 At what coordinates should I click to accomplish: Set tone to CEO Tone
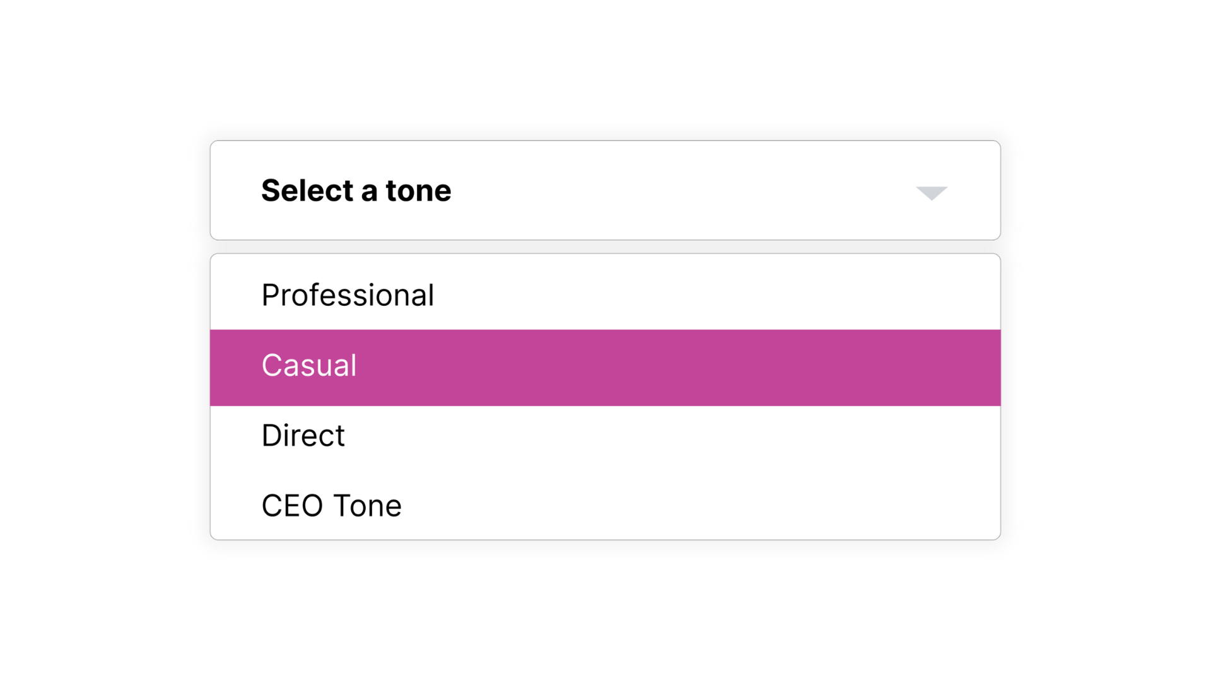pos(331,506)
